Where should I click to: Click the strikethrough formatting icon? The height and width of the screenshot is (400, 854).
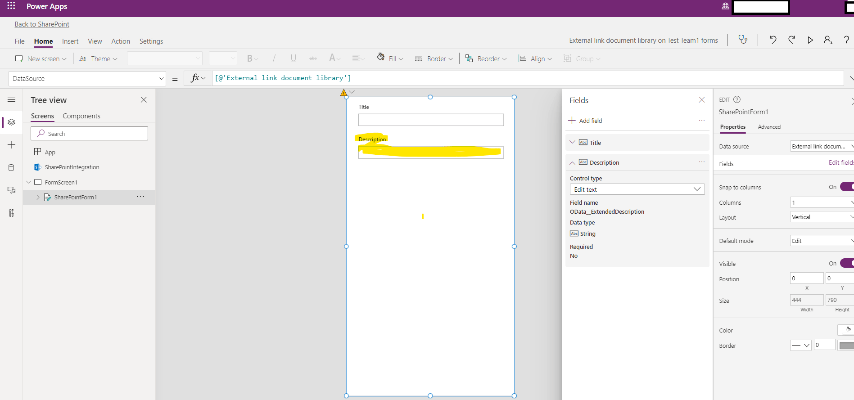(x=313, y=58)
